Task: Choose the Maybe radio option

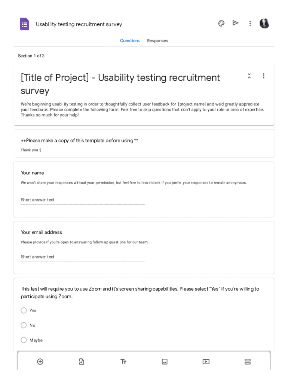Action: coord(24,340)
